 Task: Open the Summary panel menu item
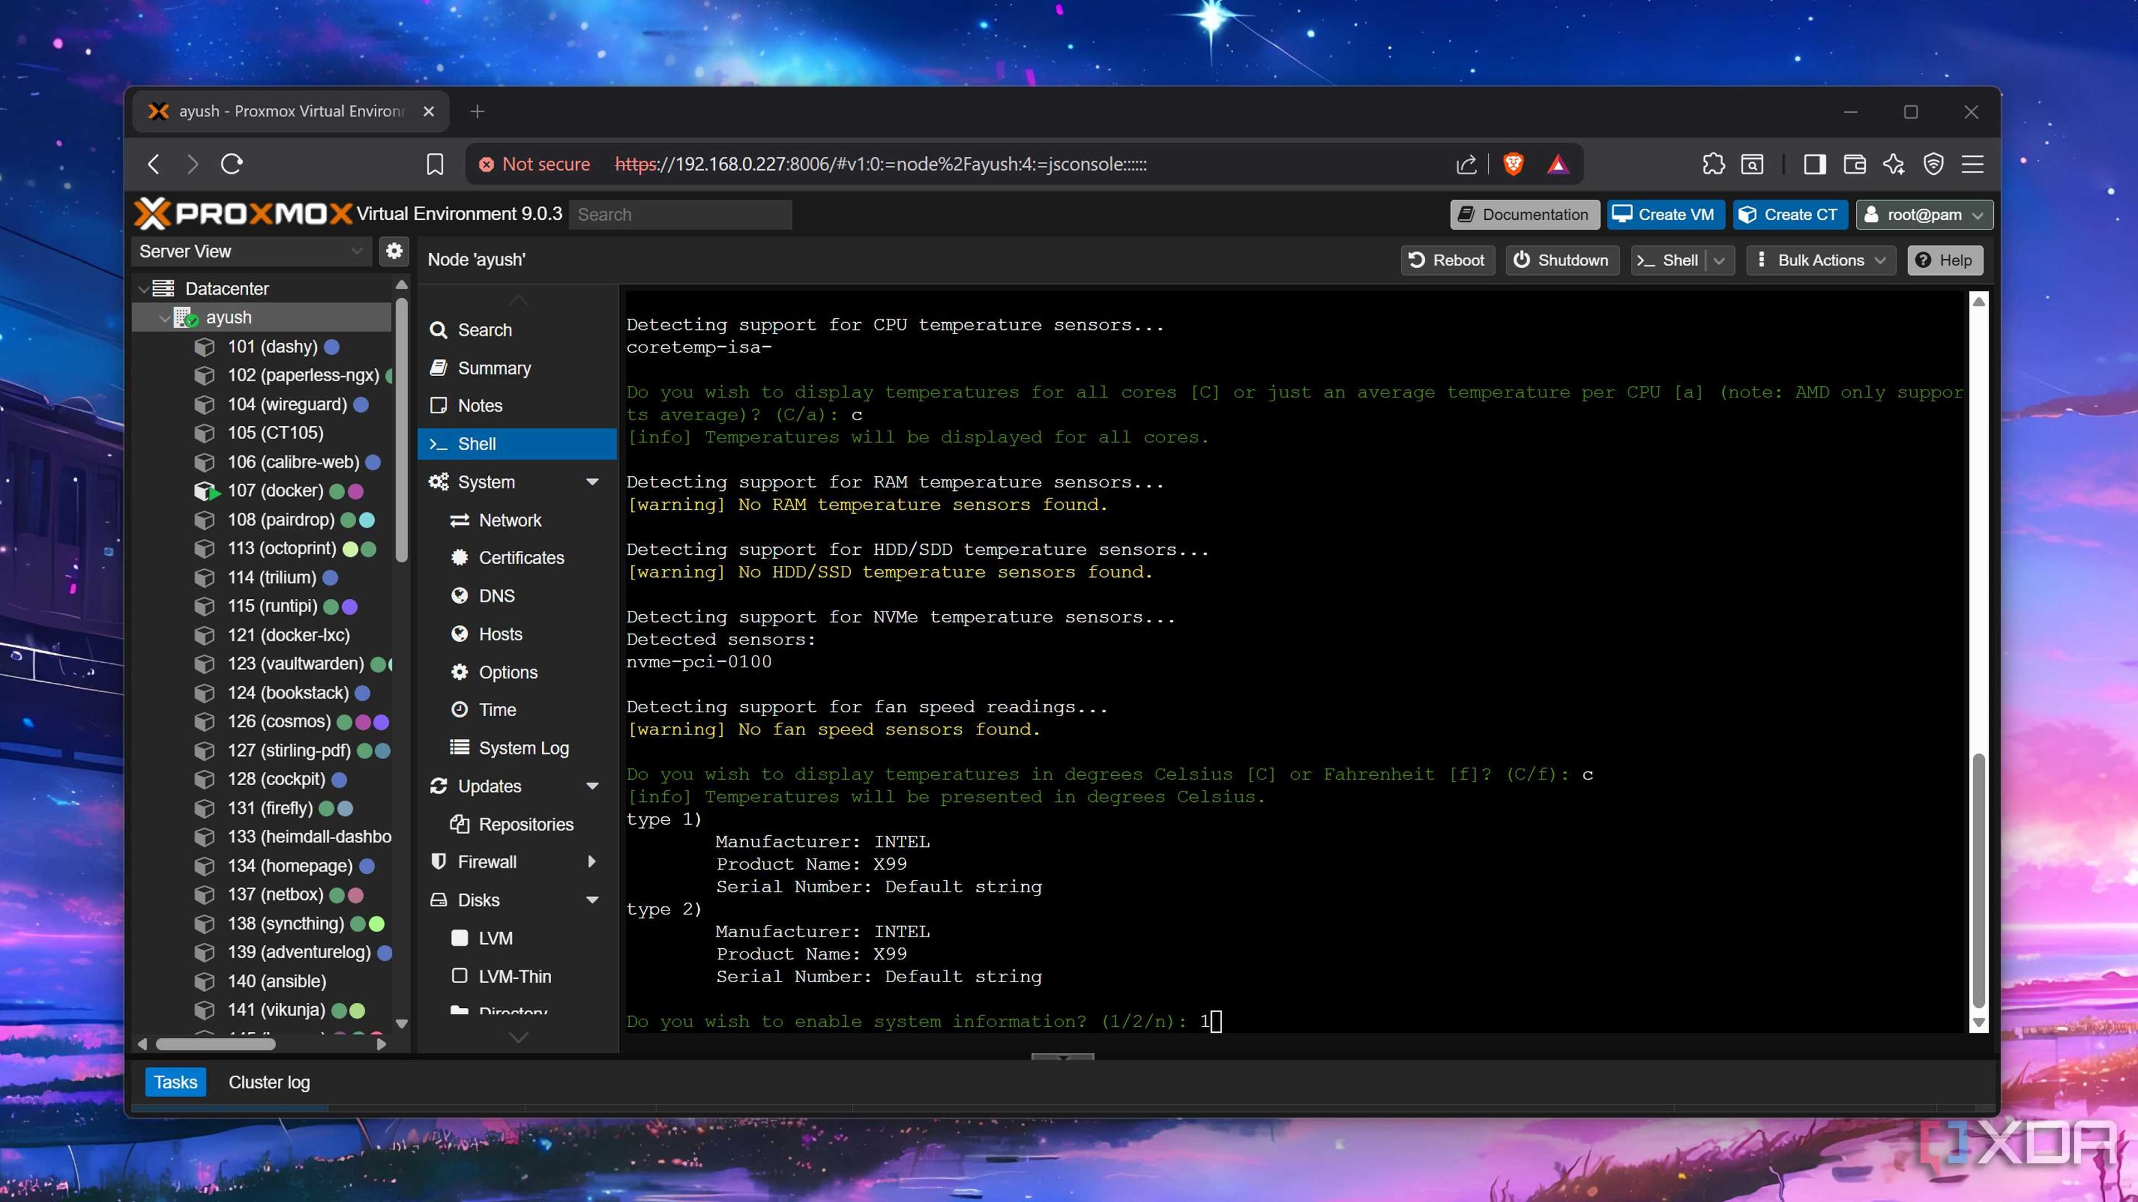pos(494,368)
